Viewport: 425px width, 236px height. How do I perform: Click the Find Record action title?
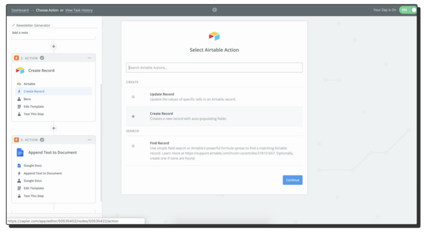click(159, 143)
